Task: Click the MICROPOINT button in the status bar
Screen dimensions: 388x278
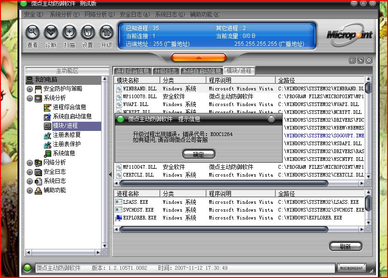Action: click(x=352, y=268)
